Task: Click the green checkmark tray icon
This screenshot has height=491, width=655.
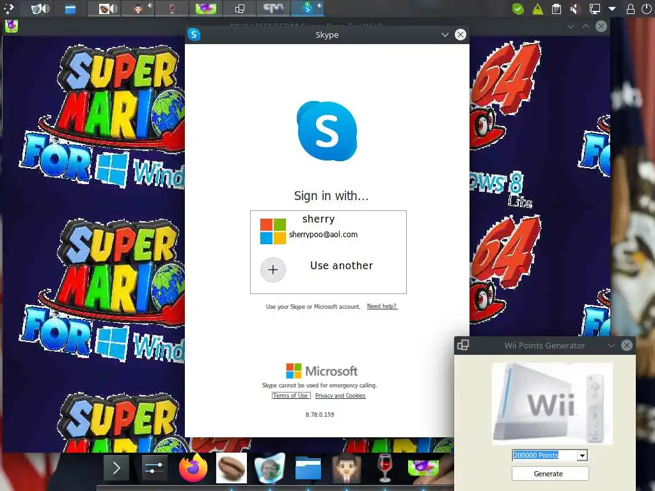Action: click(518, 9)
